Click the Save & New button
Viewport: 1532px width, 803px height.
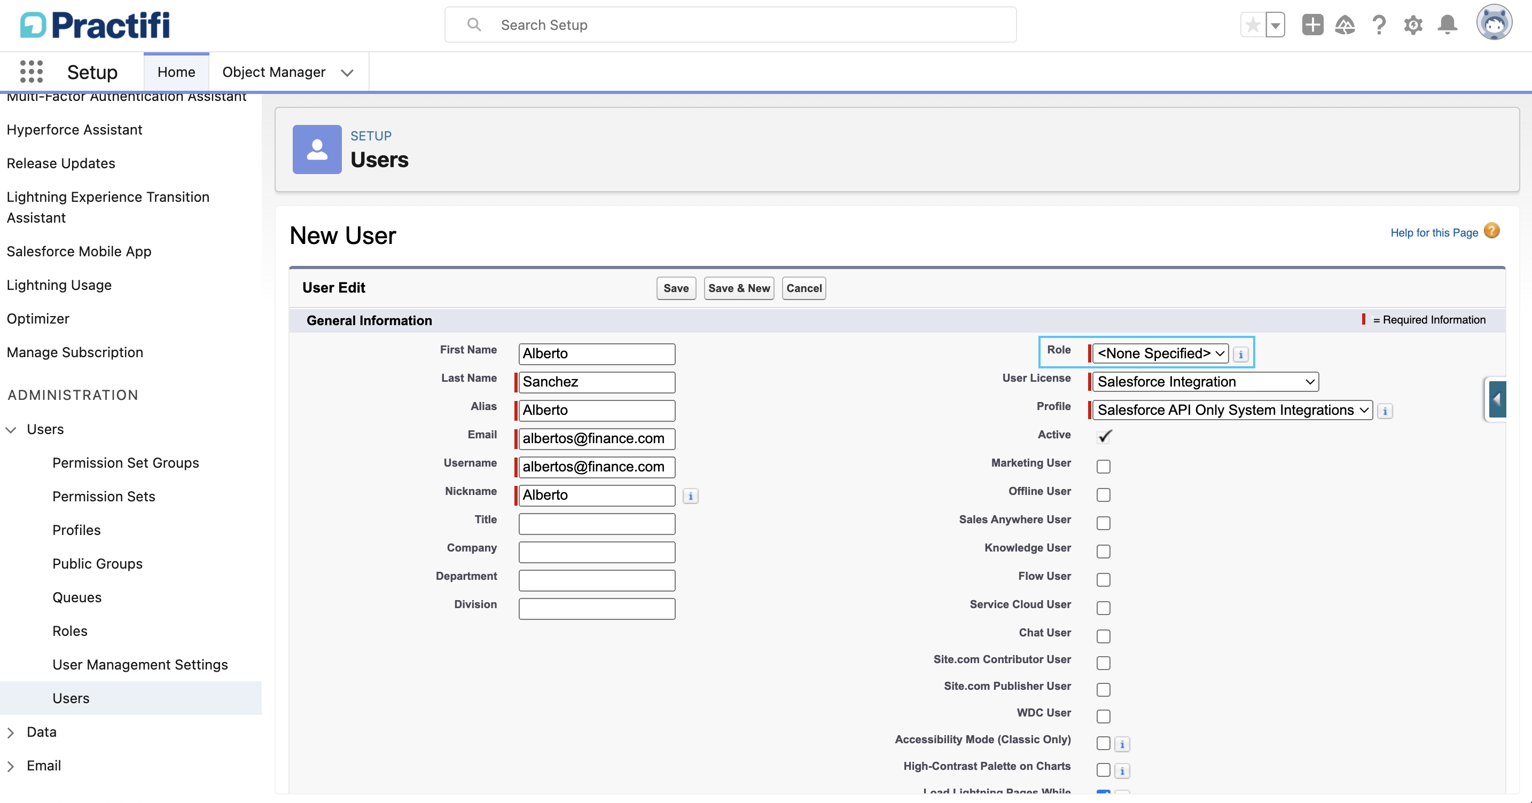(x=739, y=288)
